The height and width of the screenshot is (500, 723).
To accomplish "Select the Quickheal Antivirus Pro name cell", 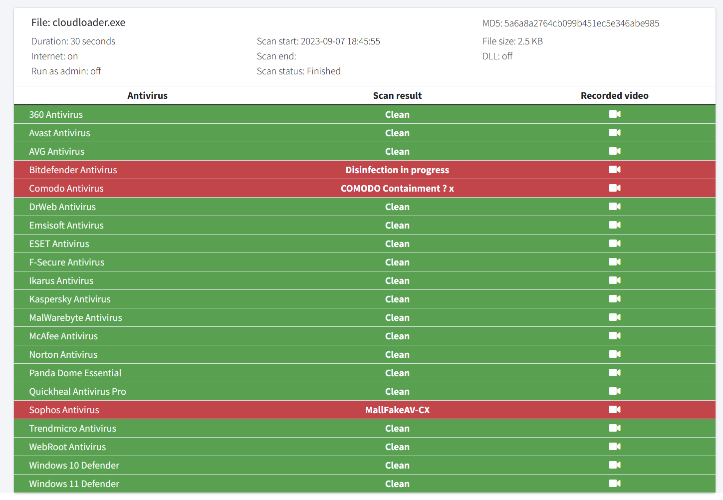I will (77, 391).
